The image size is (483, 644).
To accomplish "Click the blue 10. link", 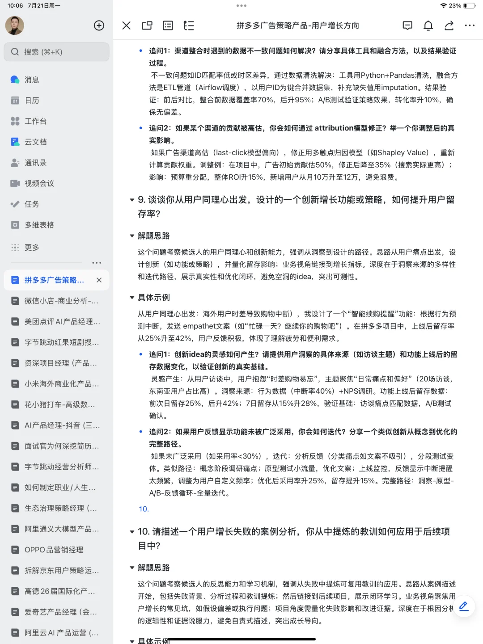I will 144,509.
